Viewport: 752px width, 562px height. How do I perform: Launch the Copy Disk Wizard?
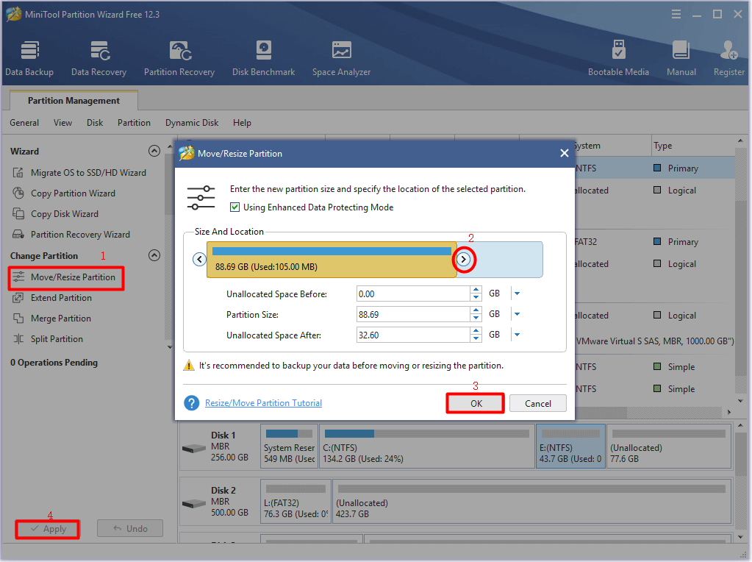pos(56,213)
